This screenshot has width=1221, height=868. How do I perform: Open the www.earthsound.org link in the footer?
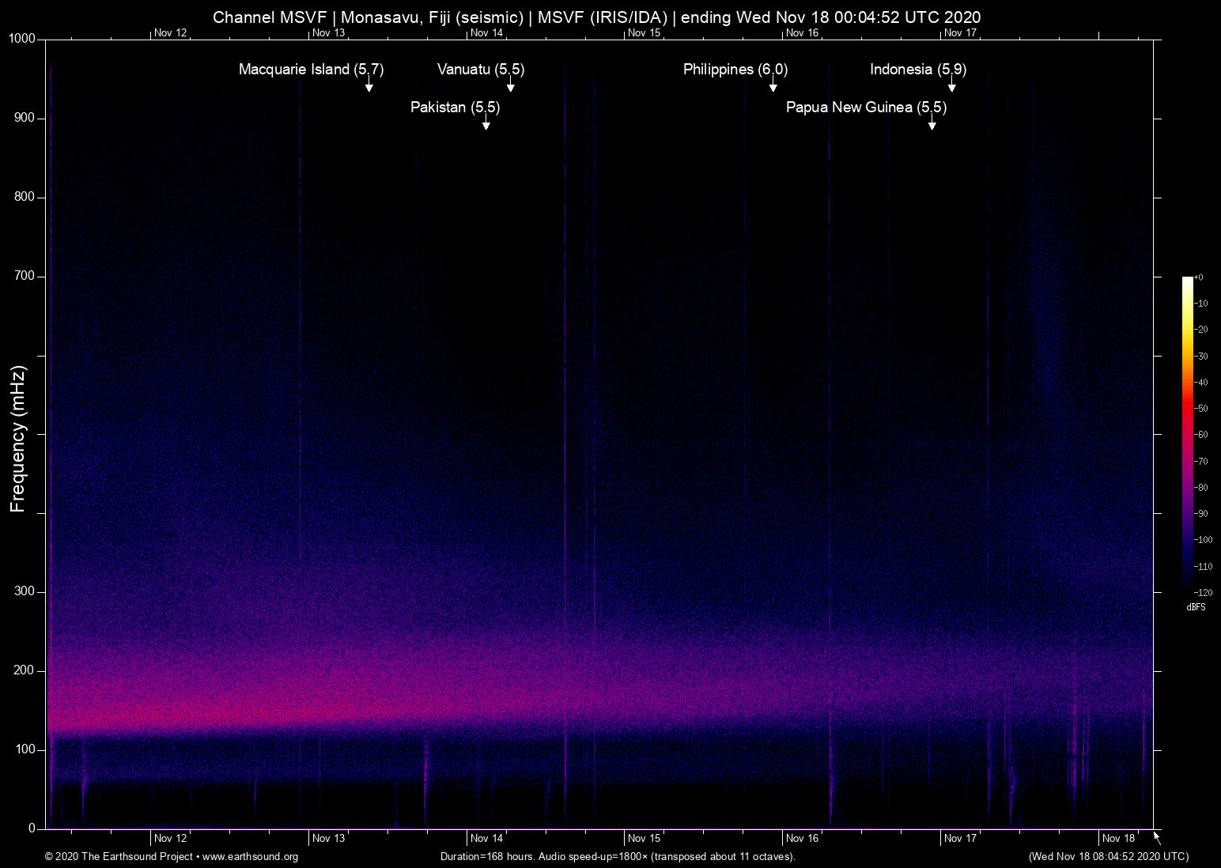[250, 856]
